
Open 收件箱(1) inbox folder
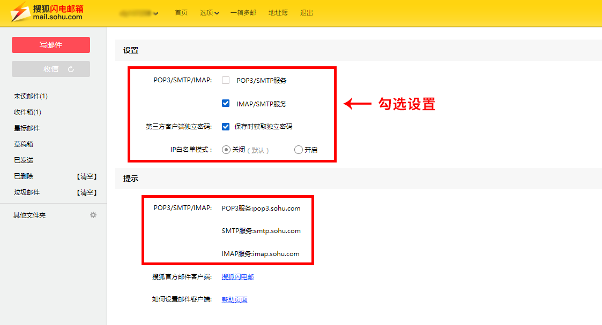click(x=28, y=112)
